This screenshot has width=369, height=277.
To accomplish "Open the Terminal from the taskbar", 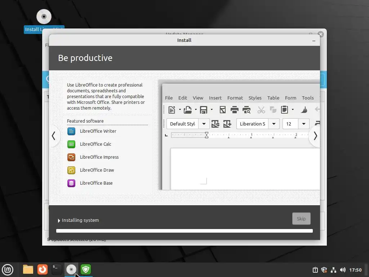I will coord(57,269).
